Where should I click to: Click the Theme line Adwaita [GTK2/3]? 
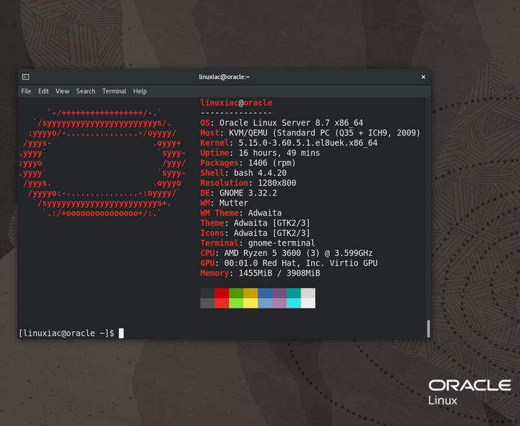point(255,223)
